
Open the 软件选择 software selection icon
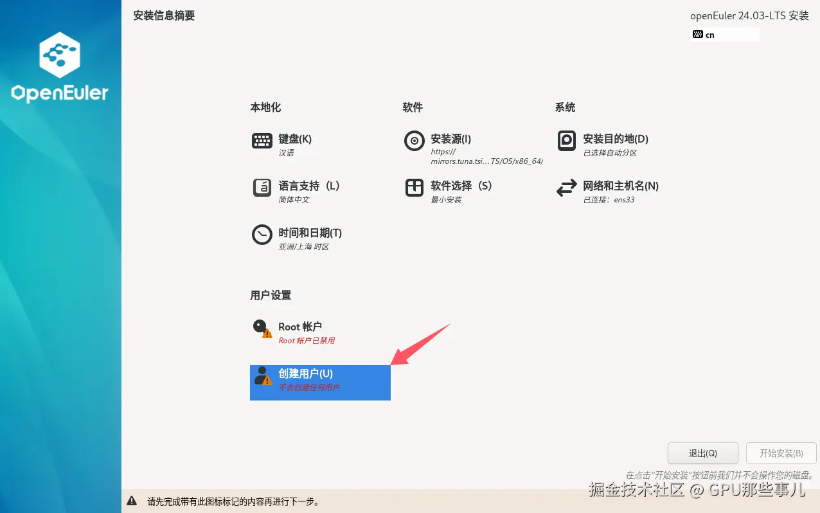coord(414,187)
